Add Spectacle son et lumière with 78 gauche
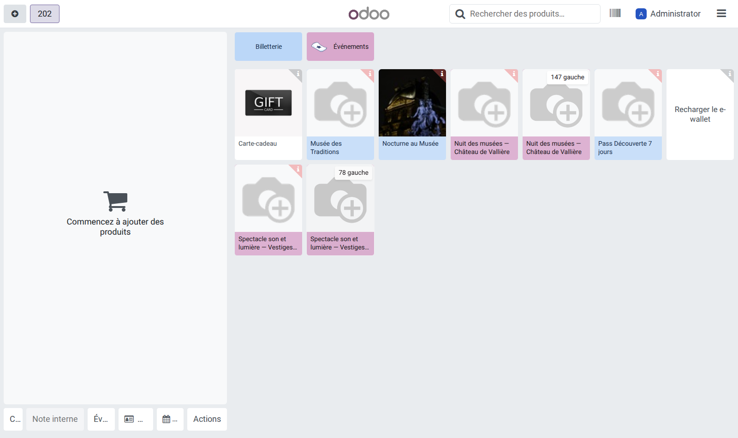The image size is (738, 438). tap(340, 210)
